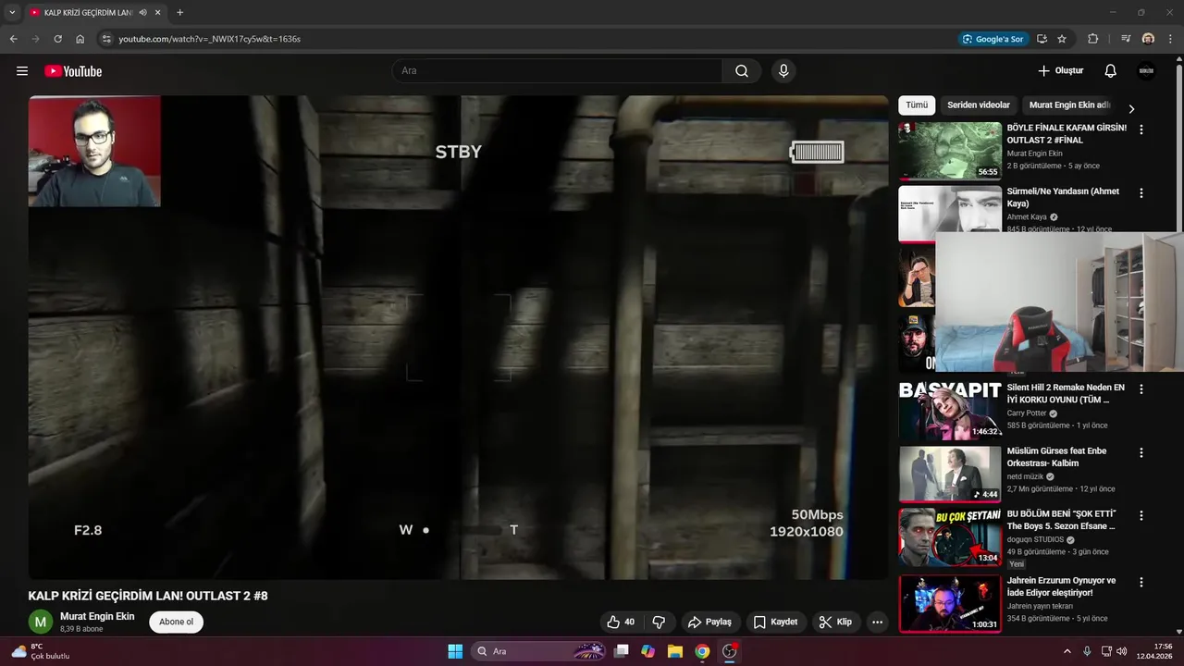Show hidden system tray icons chevron
The image size is (1184, 666).
coord(1067,651)
